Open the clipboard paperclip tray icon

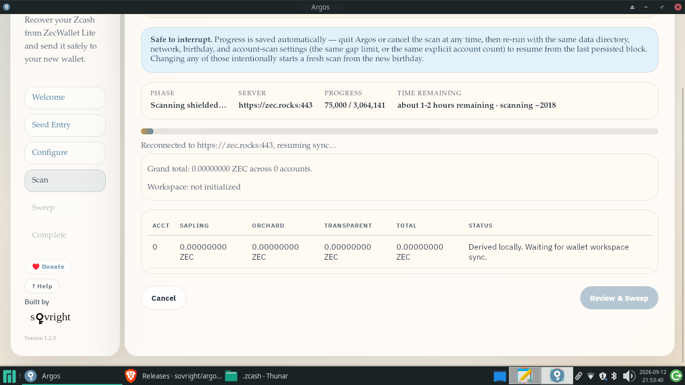578,376
